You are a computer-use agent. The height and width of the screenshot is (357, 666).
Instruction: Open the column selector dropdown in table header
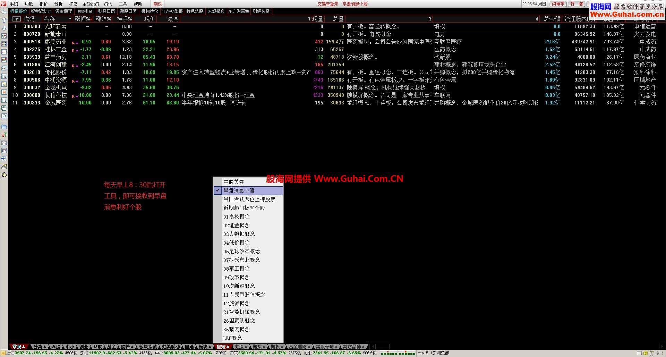16,19
